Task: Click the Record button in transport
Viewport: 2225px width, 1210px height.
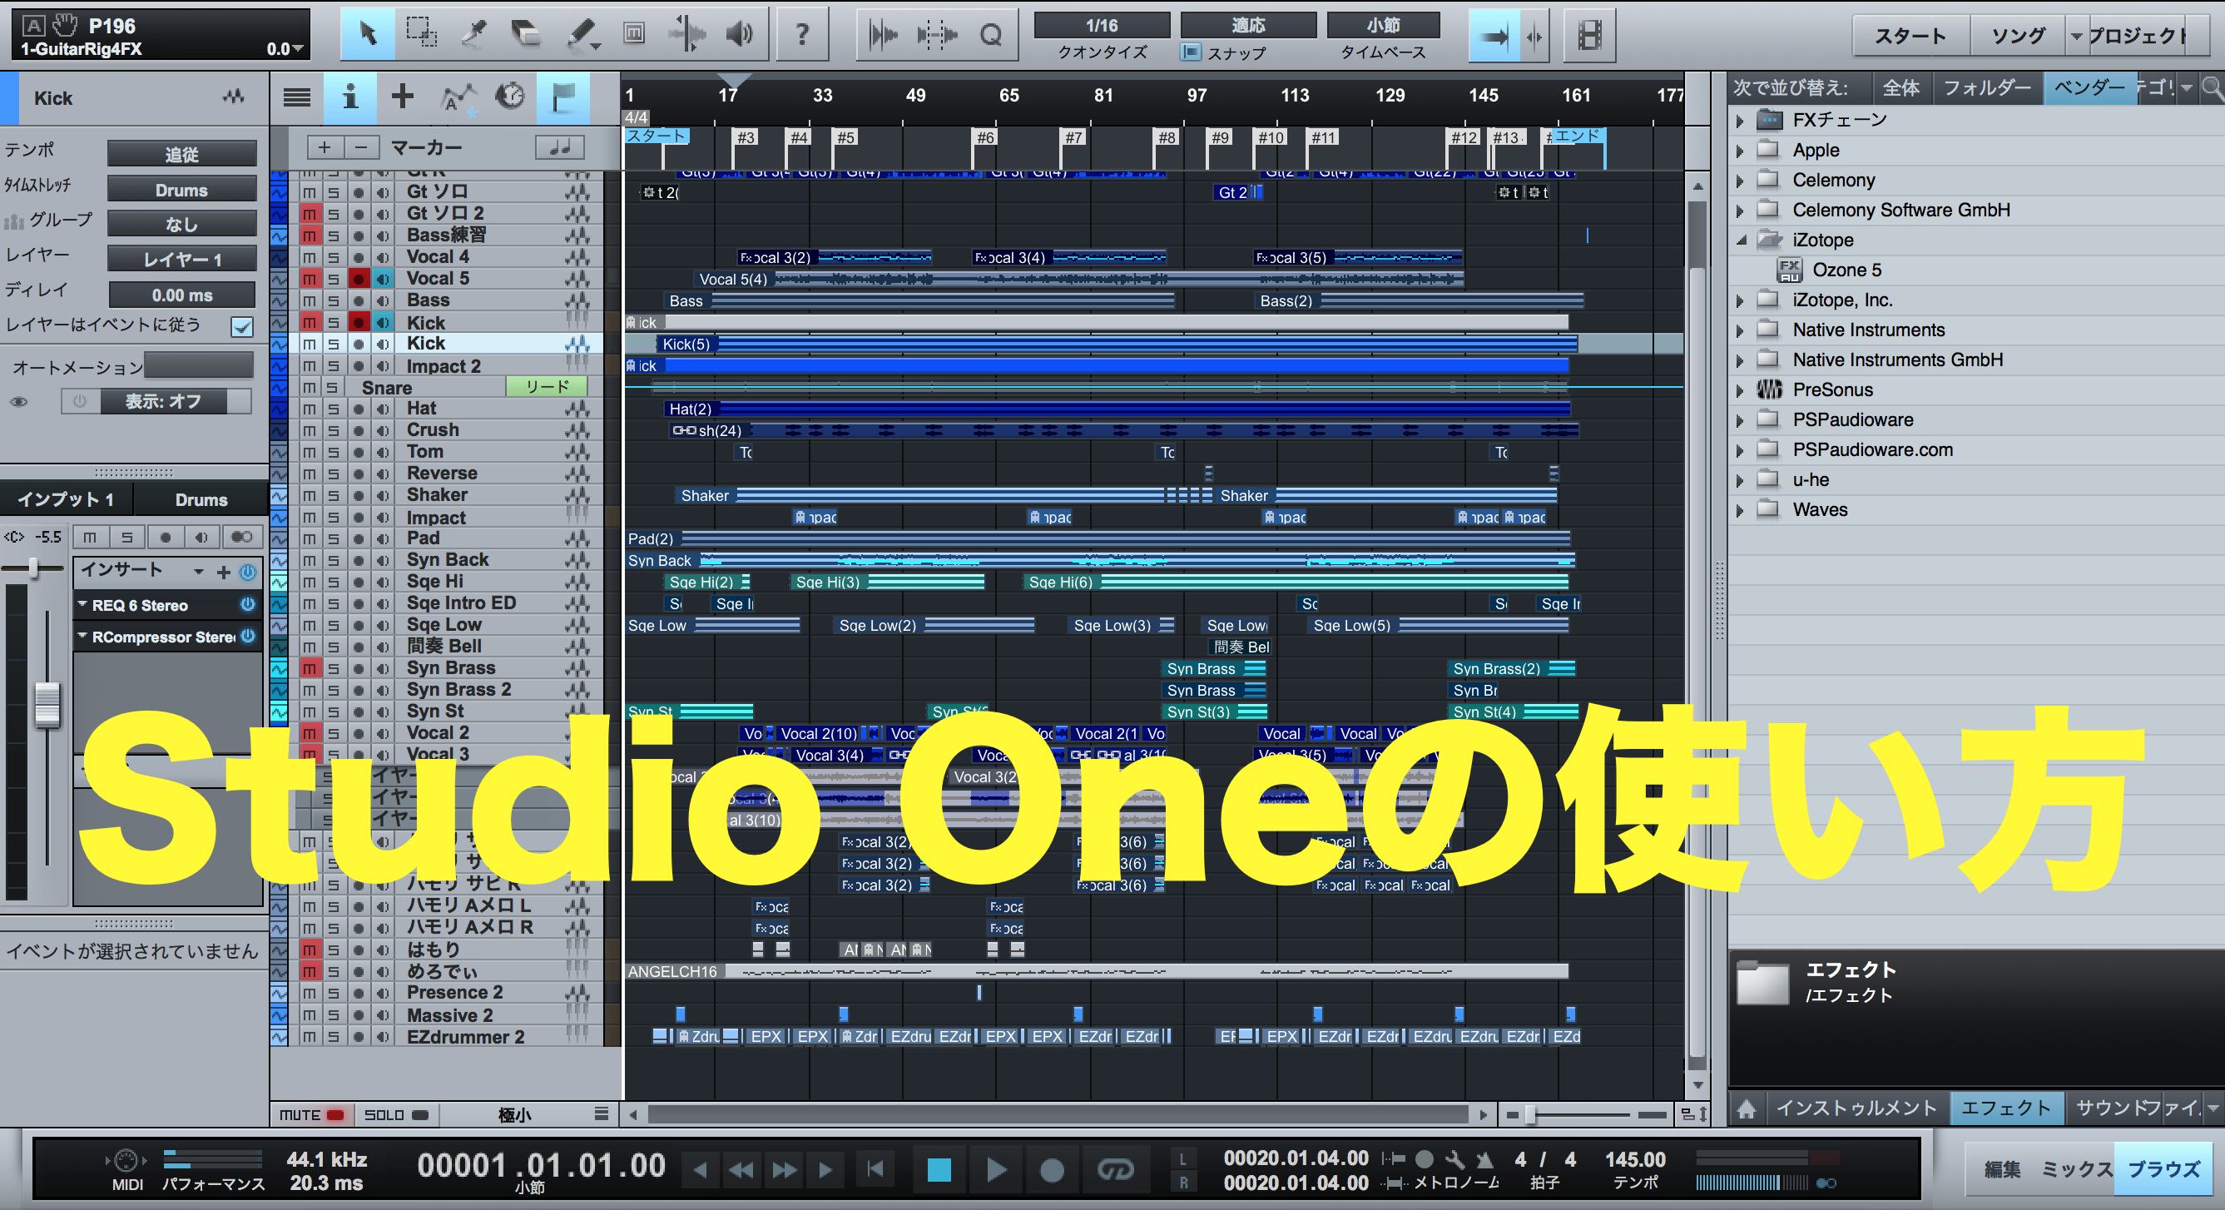Action: click(x=1052, y=1169)
